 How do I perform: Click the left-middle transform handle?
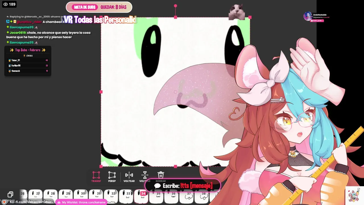point(101,92)
